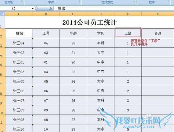Select 工号 cell 09
This screenshot has width=174, height=132.
pos(46,110)
